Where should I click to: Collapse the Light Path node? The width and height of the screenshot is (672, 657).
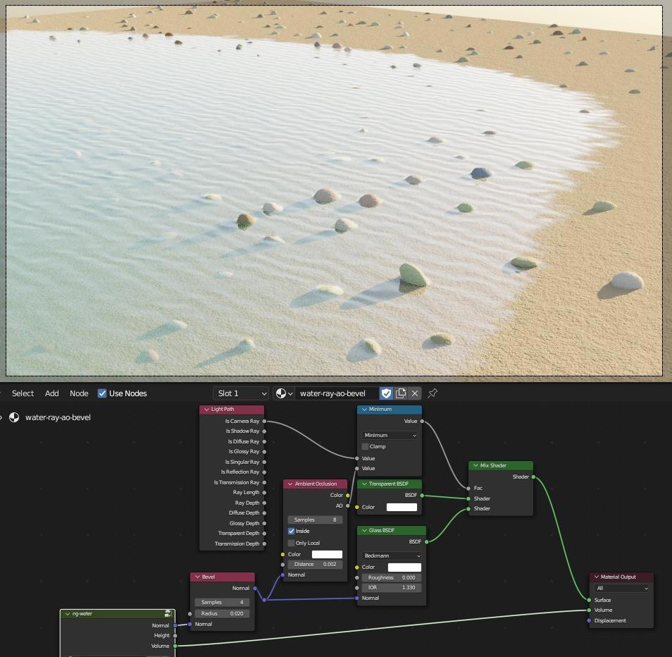(206, 410)
